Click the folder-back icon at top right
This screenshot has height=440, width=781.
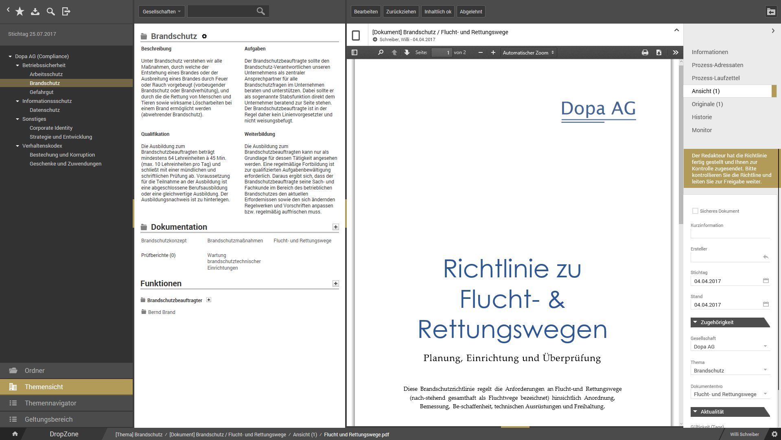771,11
